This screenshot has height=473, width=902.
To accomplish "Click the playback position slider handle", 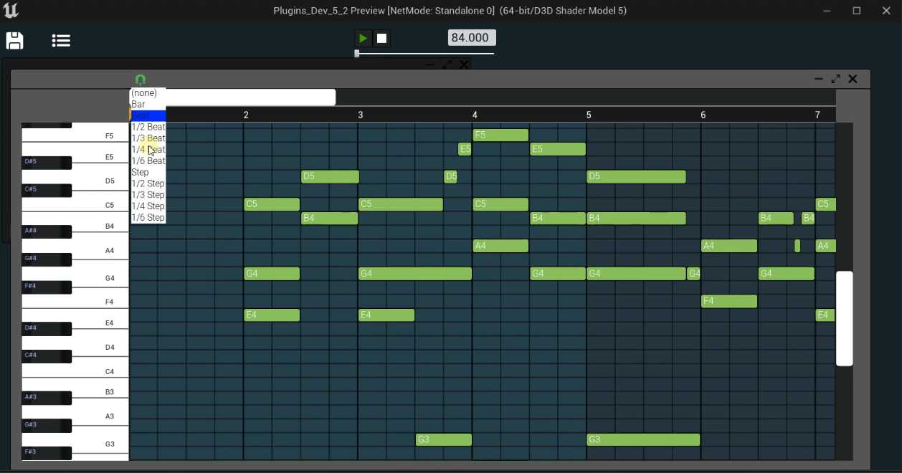I will click(356, 53).
